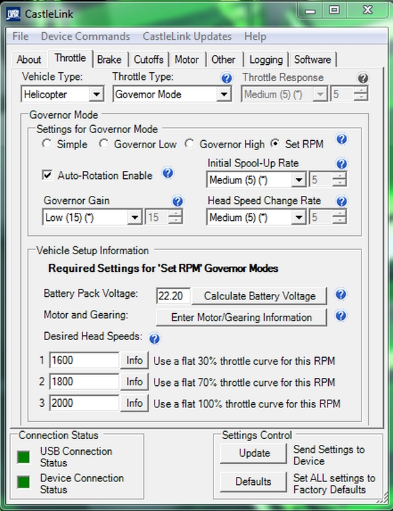Minimize the CastleLink window
Image resolution: width=393 pixels, height=511 pixels.
pos(310,10)
